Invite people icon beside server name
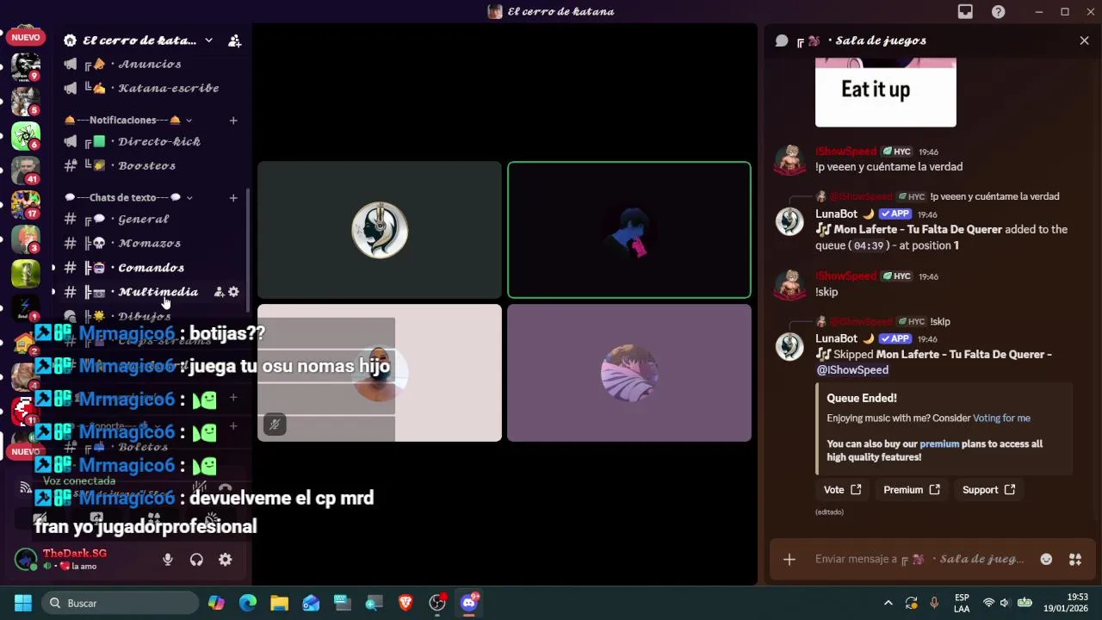 pos(234,40)
